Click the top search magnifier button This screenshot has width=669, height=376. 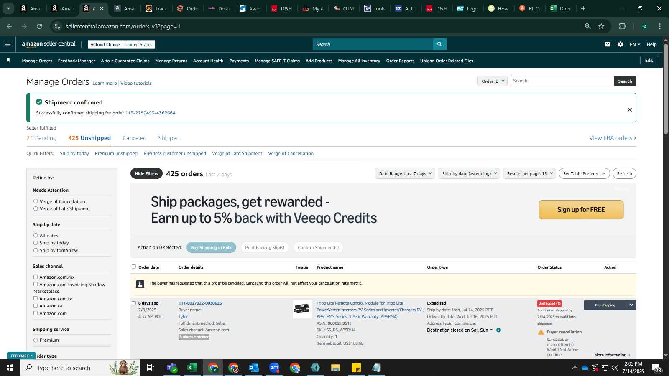point(439,44)
